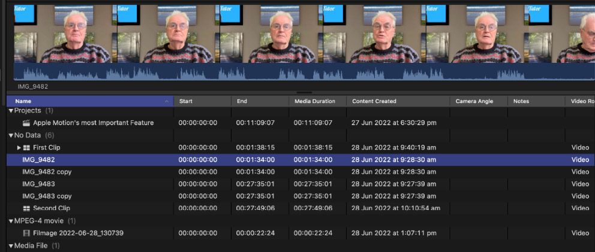
Task: Sort by the End column header
Action: tap(260, 101)
